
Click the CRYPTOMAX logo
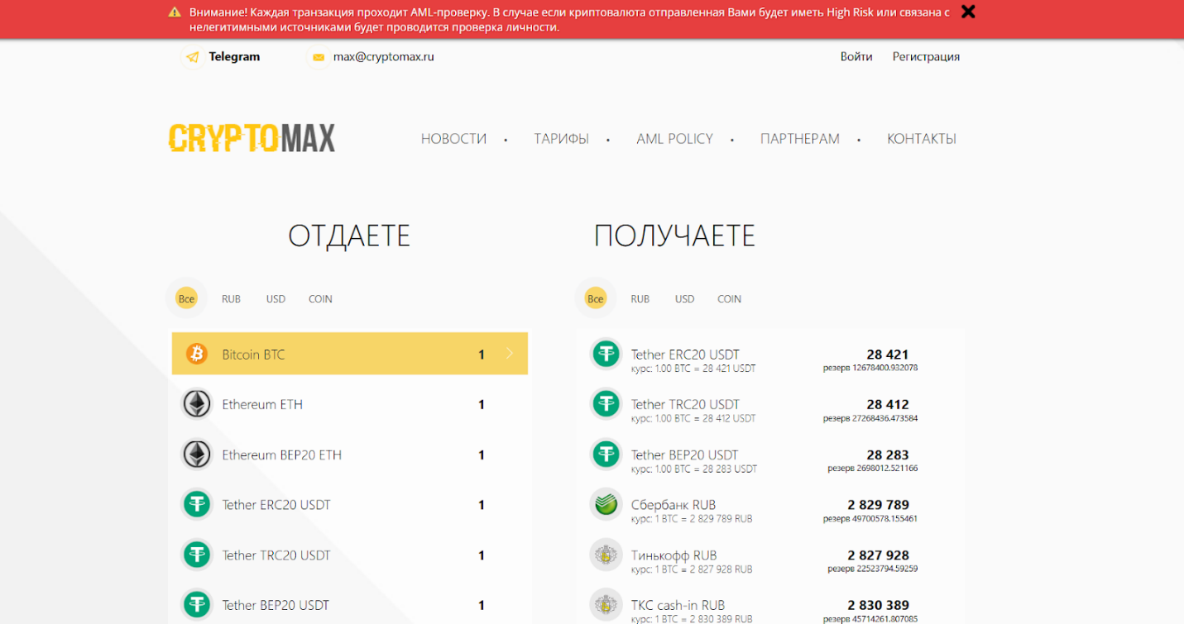[x=252, y=138]
